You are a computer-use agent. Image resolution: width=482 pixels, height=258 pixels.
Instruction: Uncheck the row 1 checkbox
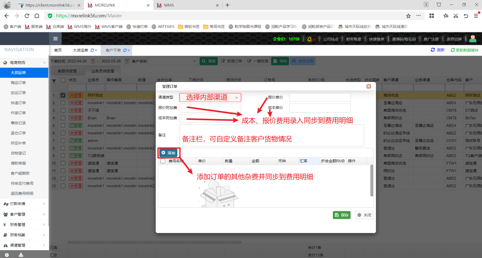click(x=63, y=95)
